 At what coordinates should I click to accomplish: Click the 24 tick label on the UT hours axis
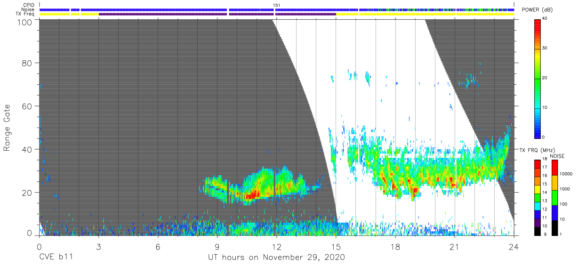(x=514, y=246)
